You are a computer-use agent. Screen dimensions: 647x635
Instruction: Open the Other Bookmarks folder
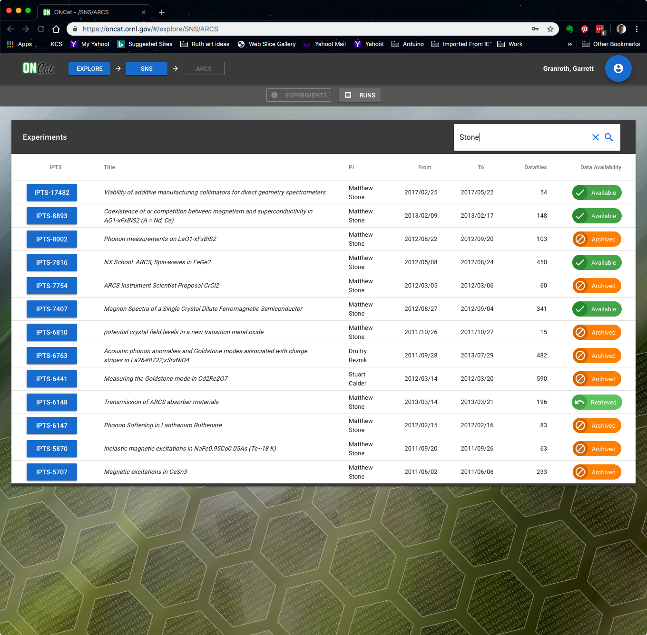(611, 44)
